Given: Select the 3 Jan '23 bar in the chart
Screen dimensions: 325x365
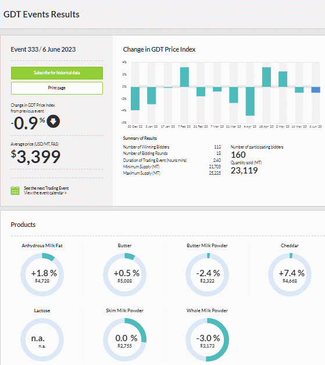Looking at the screenshot, I should tap(152, 95).
